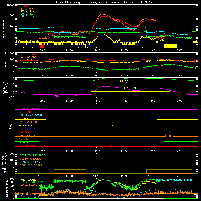Image resolution: width=201 pixels, height=201 pixels.
Task: Select the AAZ_FLAG label
Action: (25, 139)
